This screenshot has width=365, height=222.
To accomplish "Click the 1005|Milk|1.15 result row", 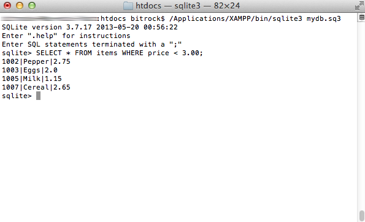I will [32, 78].
